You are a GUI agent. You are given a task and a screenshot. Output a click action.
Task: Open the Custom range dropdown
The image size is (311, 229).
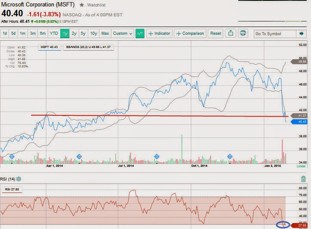(123, 33)
